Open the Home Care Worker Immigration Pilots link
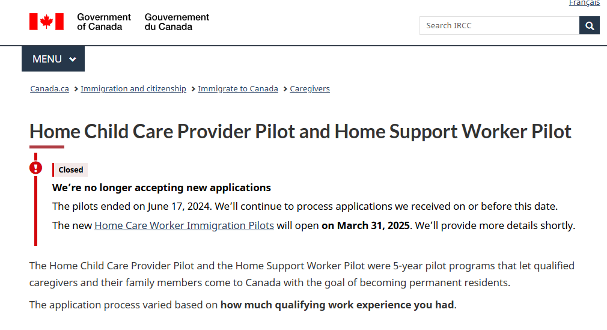This screenshot has width=607, height=330. [x=184, y=226]
